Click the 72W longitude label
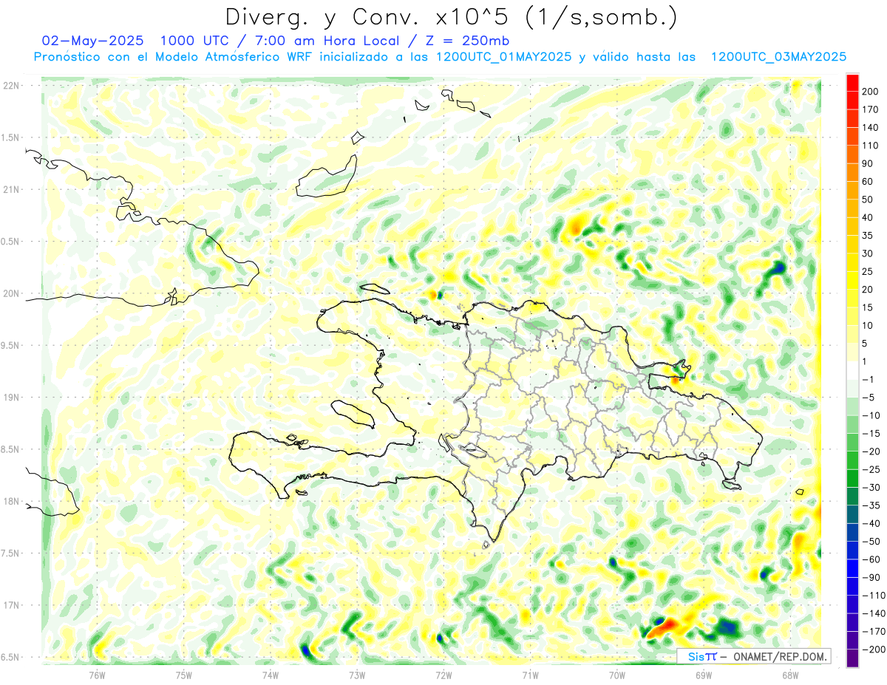Image resolution: width=887 pixels, height=685 pixels. click(443, 675)
